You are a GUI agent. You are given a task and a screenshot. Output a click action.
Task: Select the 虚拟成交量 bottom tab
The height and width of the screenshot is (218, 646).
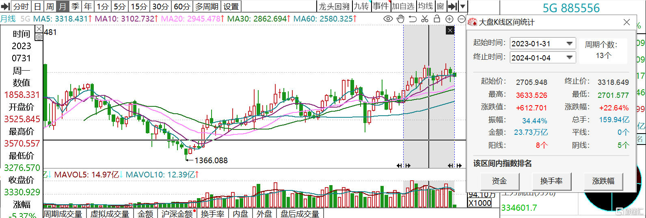point(110,214)
